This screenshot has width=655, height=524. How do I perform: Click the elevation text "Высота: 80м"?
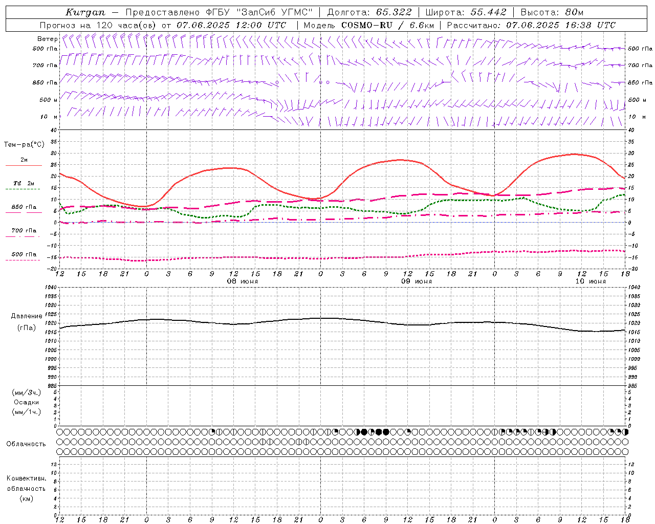pos(552,12)
